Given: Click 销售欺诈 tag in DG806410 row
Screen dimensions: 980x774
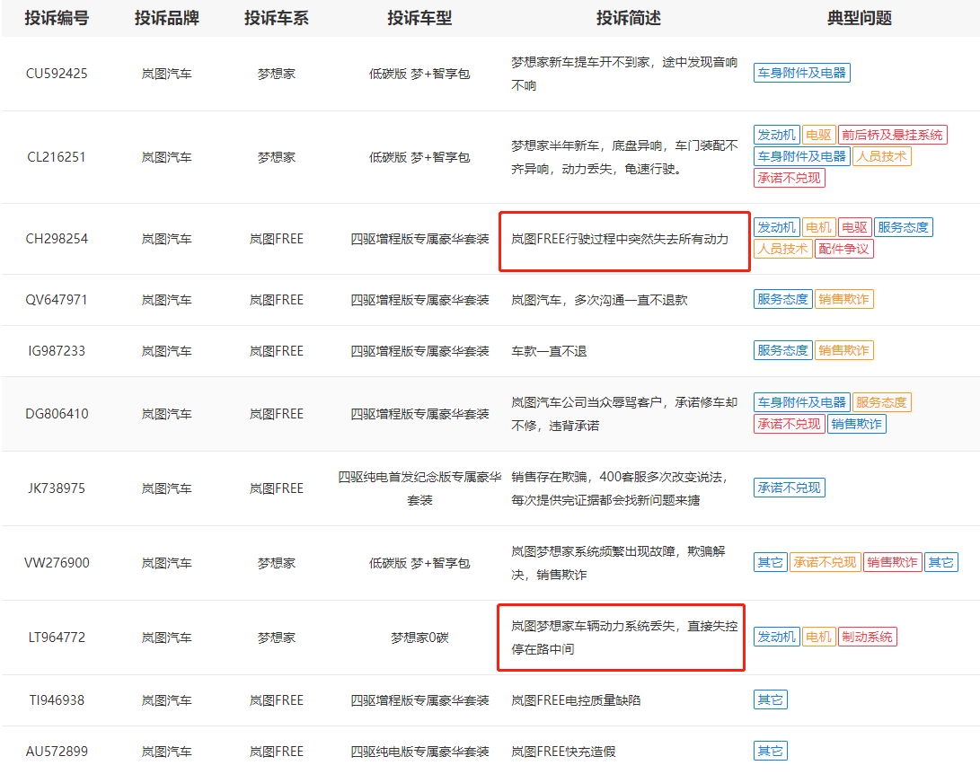Looking at the screenshot, I should tap(857, 424).
